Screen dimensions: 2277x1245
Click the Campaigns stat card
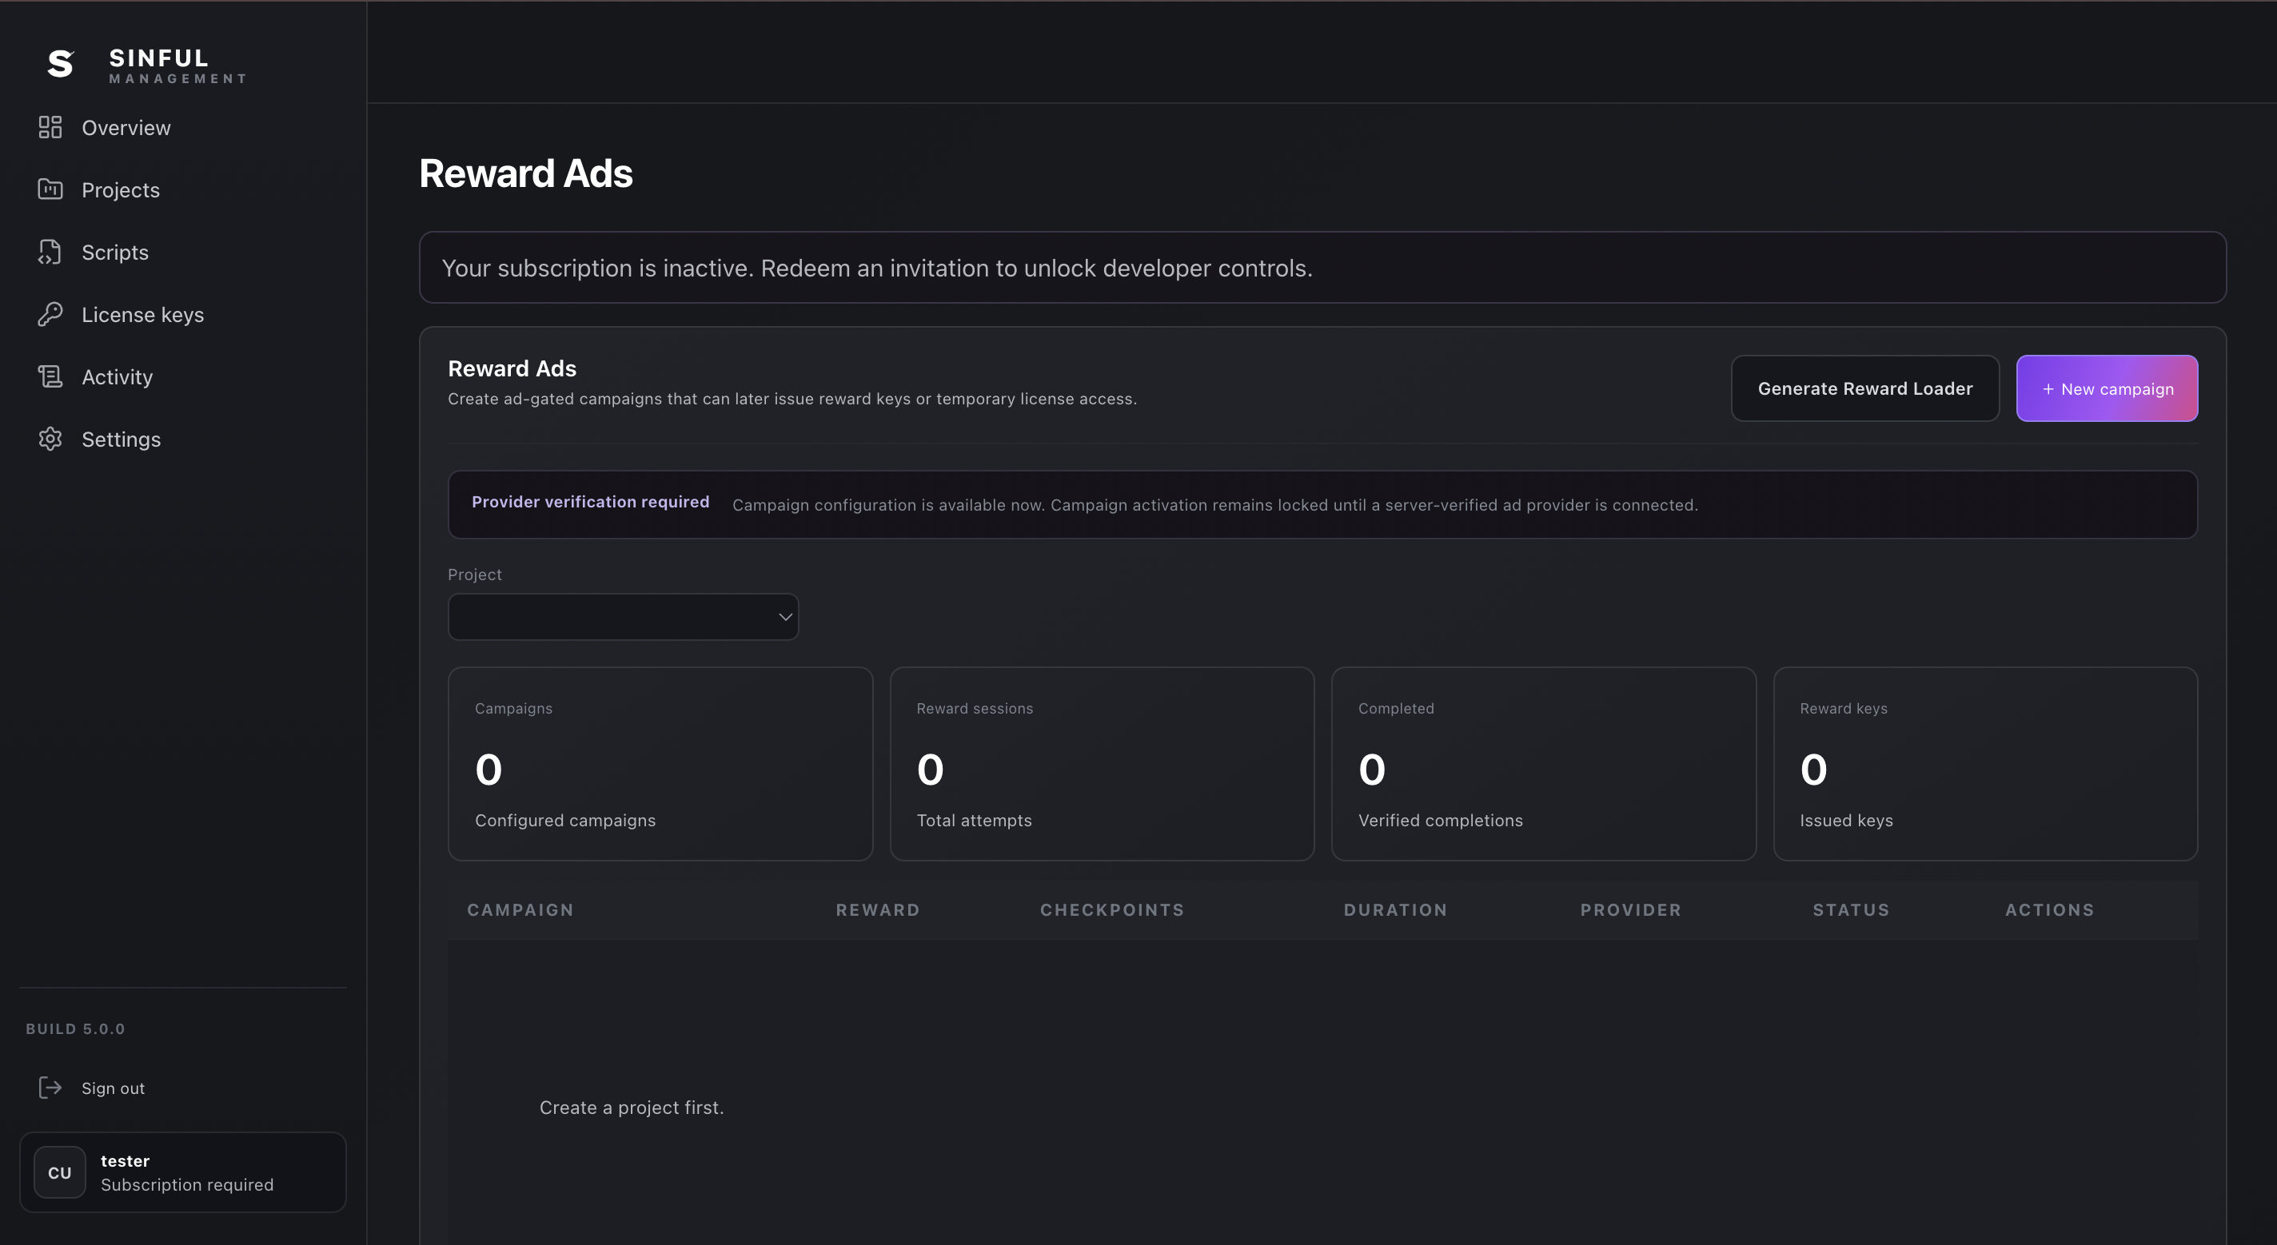(x=660, y=763)
